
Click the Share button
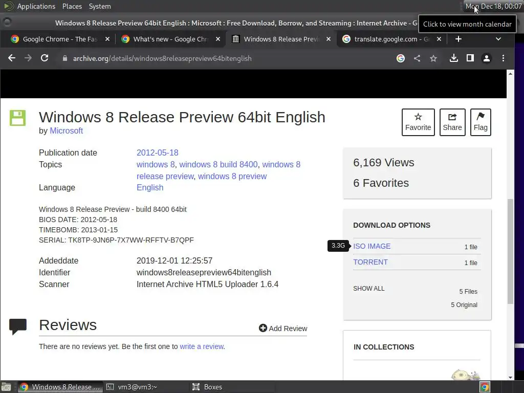452,122
